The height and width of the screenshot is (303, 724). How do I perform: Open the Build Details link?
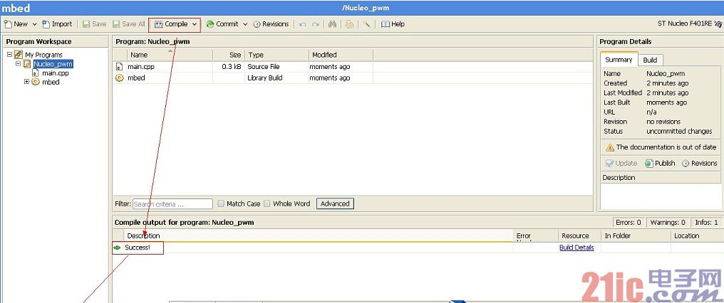click(576, 248)
